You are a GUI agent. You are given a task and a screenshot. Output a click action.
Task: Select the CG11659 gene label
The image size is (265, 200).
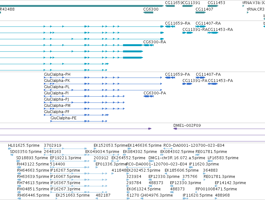tap(174, 3)
